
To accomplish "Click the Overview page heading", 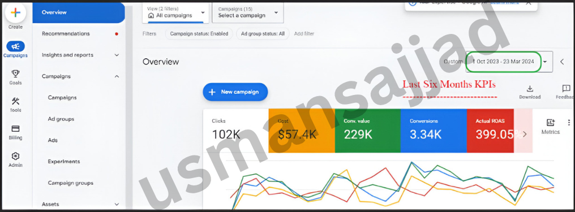I will (x=161, y=62).
